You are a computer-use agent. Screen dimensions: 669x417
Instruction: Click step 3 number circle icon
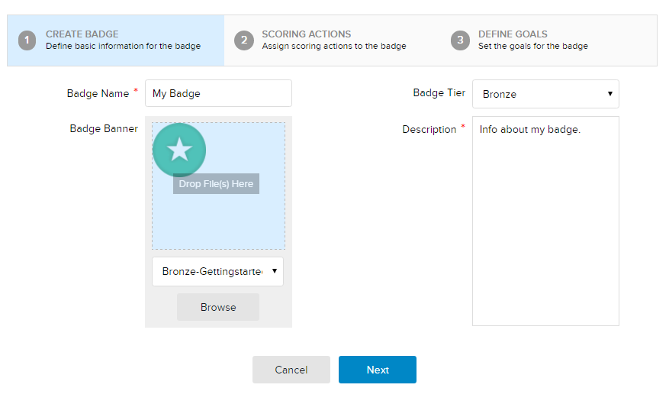460,40
